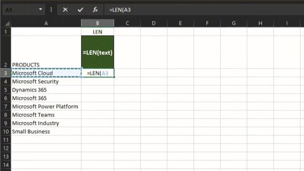Click the Microsoft Power Platform cell

coord(46,106)
